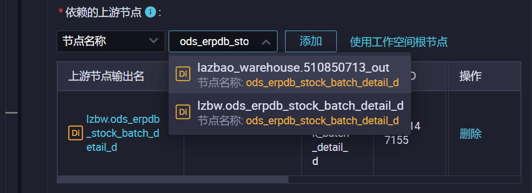The width and height of the screenshot is (532, 193).
Task: Click 删除 to remove the upstream node
Action: click(x=470, y=134)
